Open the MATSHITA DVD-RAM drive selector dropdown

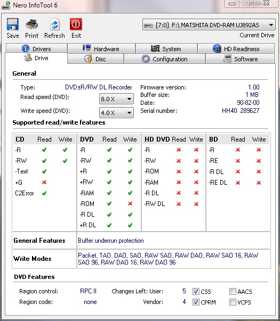coord(209,25)
